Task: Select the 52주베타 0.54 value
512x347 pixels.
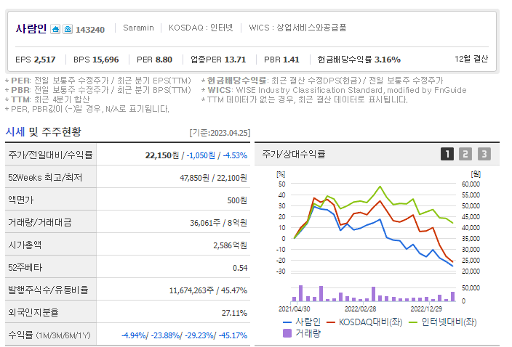Action: (240, 268)
